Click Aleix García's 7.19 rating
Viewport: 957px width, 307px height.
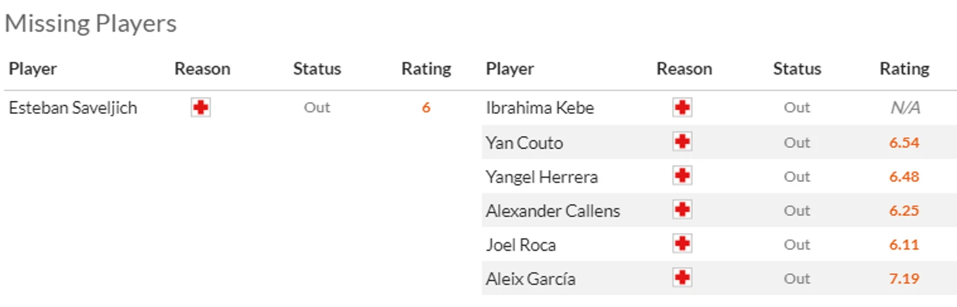(904, 279)
